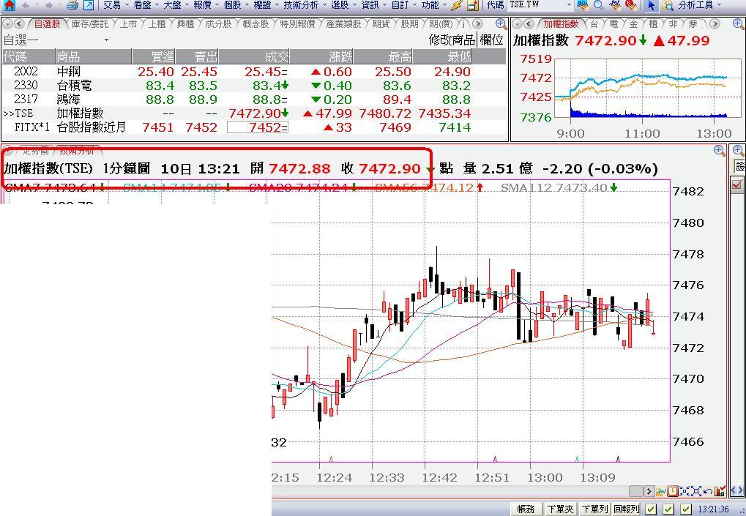Click the 7452 成交 price field
Viewport: 746px width, 516px height.
coord(258,127)
